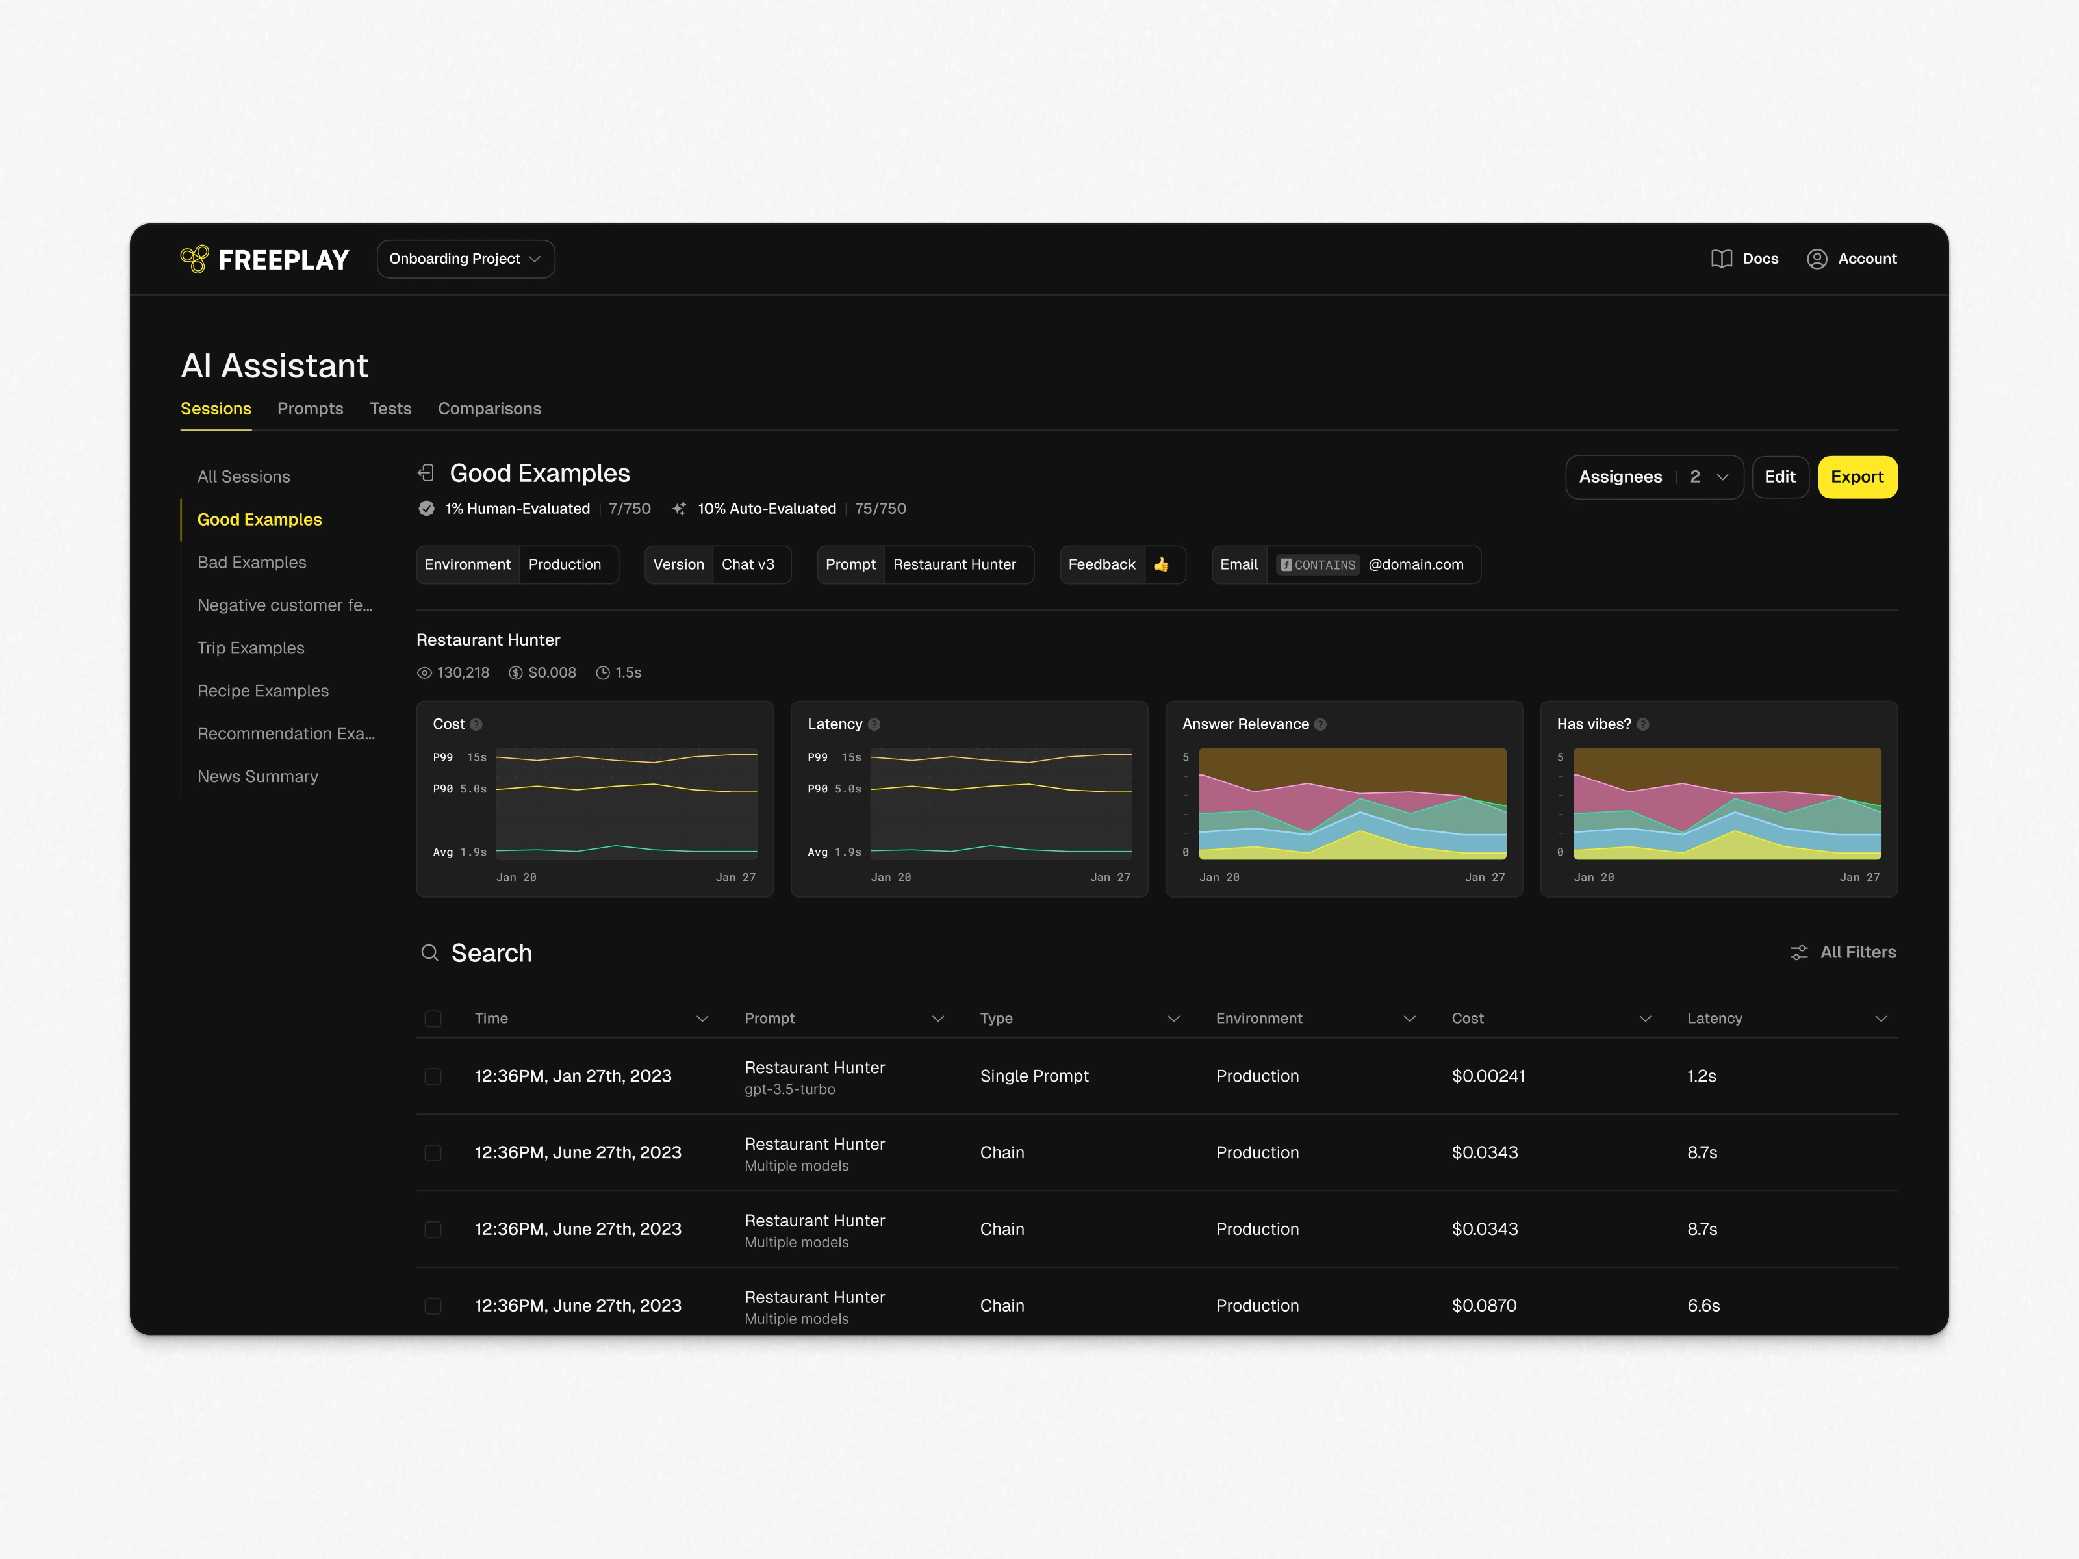Select Bad Examples in sidebar
The height and width of the screenshot is (1559, 2079).
click(x=252, y=562)
